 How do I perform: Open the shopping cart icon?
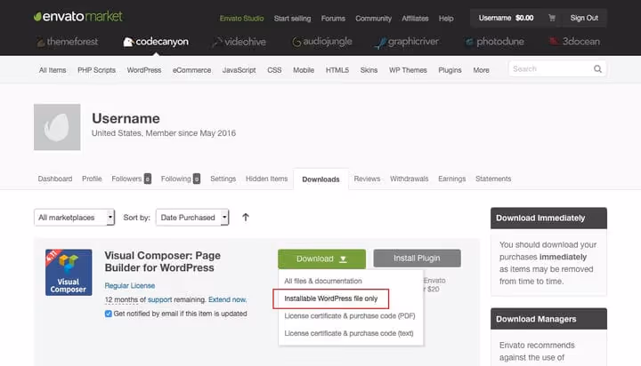[552, 18]
